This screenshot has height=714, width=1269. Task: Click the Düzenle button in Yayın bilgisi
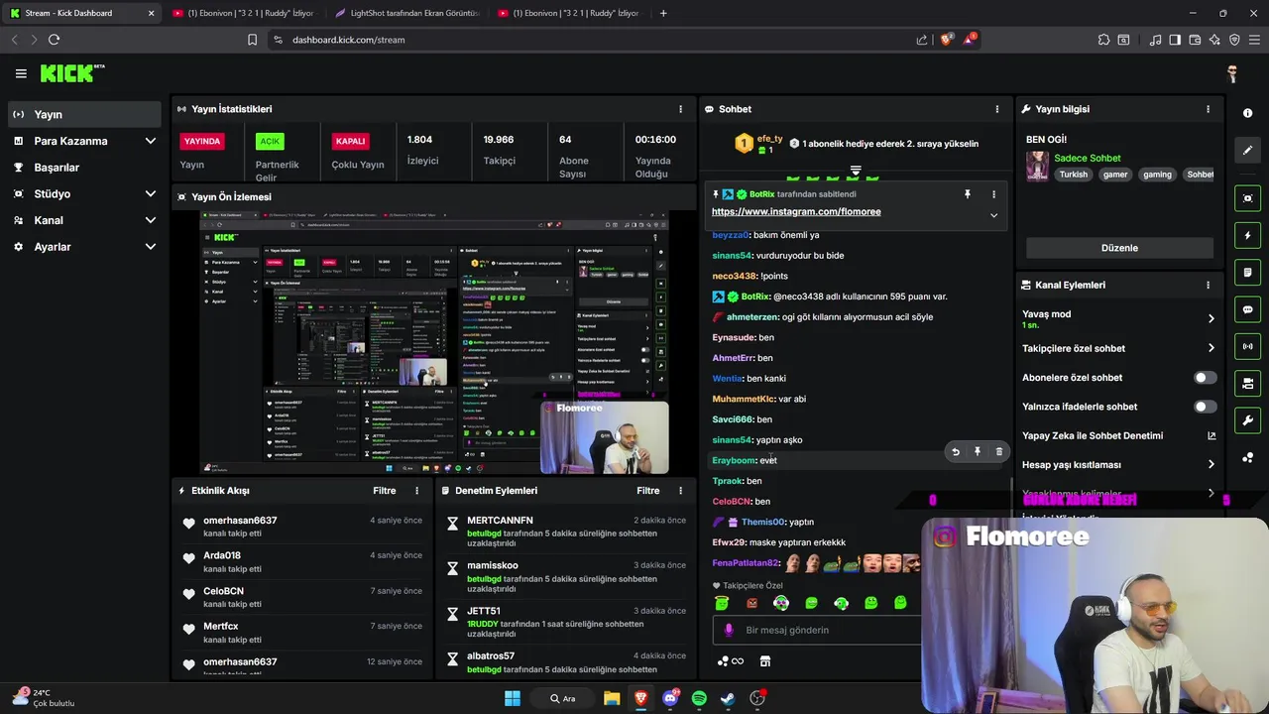coord(1119,248)
